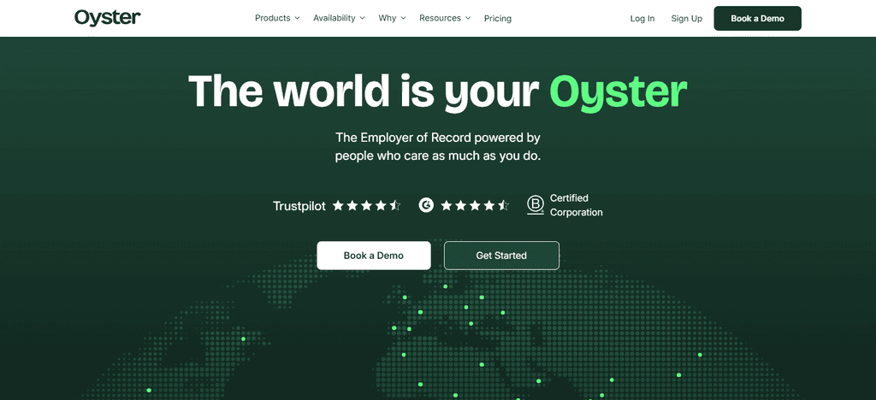
Task: Go to the Pricing page
Action: [498, 19]
